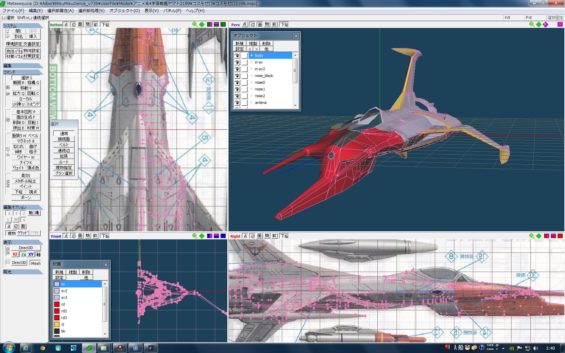This screenshot has width=565, height=353.
Task: Open the 表示(V) menu
Action: click(151, 10)
